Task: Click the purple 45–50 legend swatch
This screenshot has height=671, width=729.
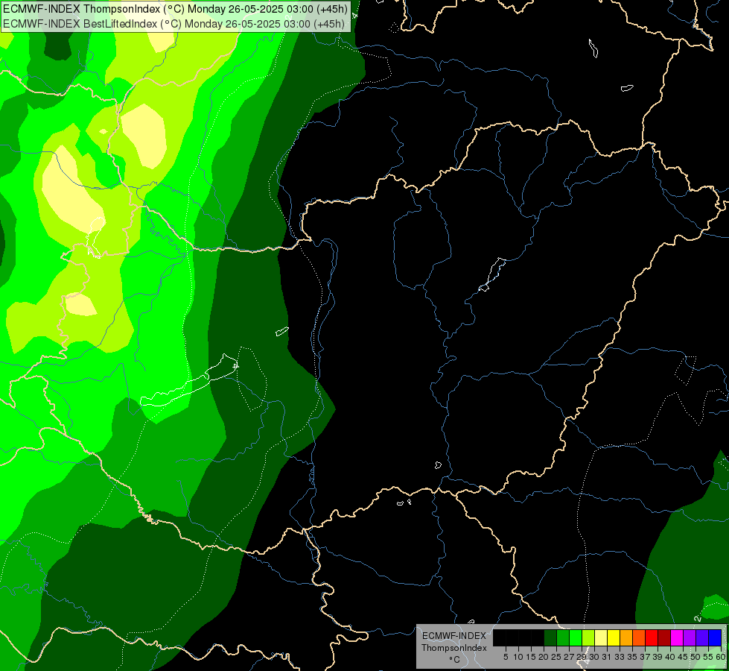Action: [x=690, y=637]
